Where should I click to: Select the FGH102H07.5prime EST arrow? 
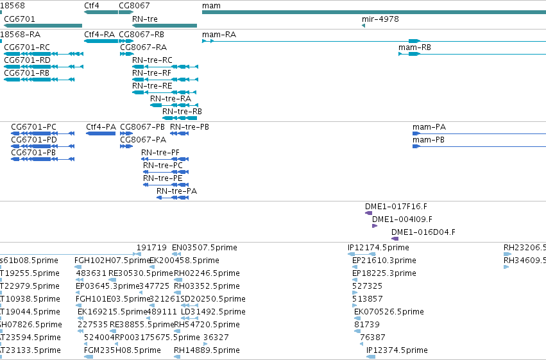click(x=78, y=267)
